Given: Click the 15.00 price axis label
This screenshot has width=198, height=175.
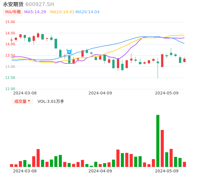Looking at the screenshot, I should coord(10,22).
